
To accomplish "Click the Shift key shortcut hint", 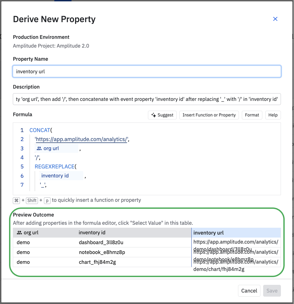I will 32,200.
